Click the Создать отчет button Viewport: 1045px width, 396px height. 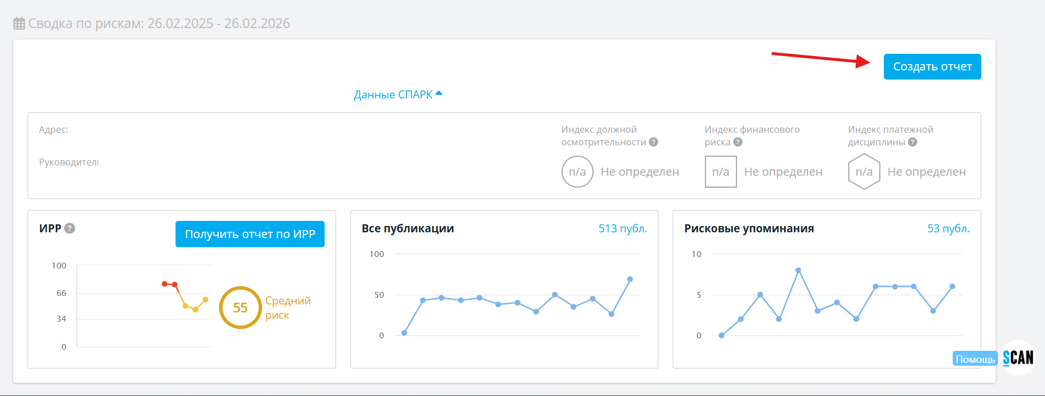tap(932, 67)
